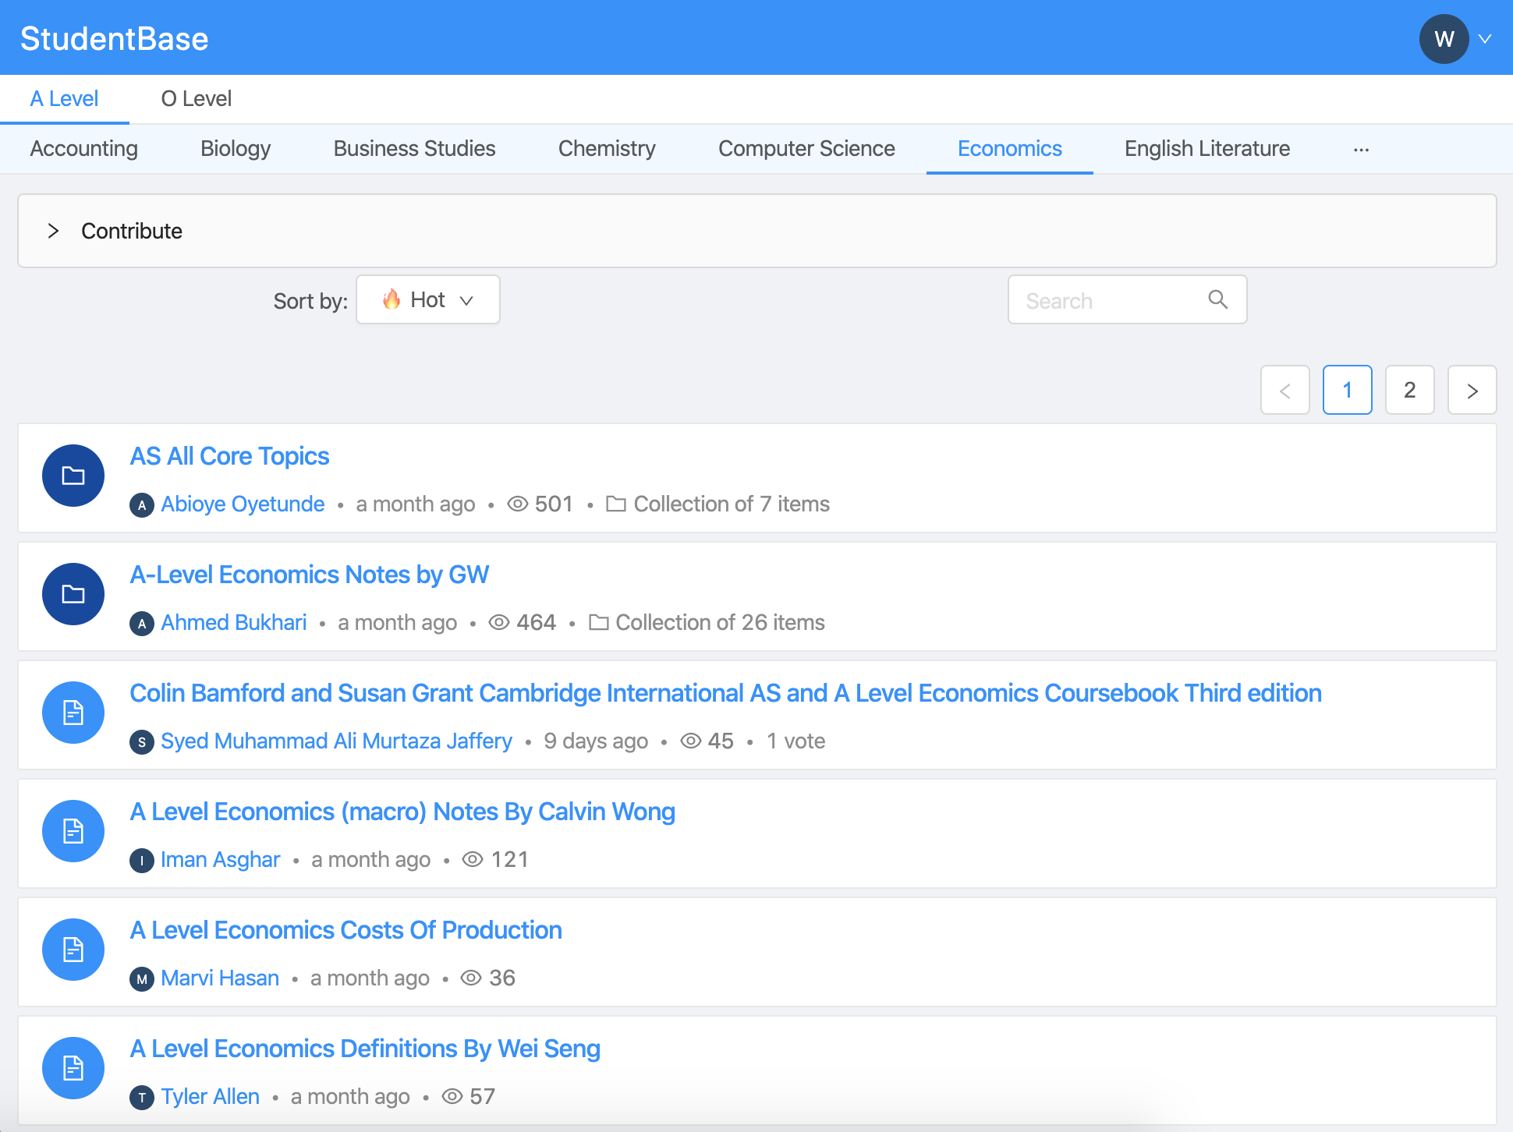Select the Chemistry subject tab
1513x1132 pixels.
pos(607,149)
